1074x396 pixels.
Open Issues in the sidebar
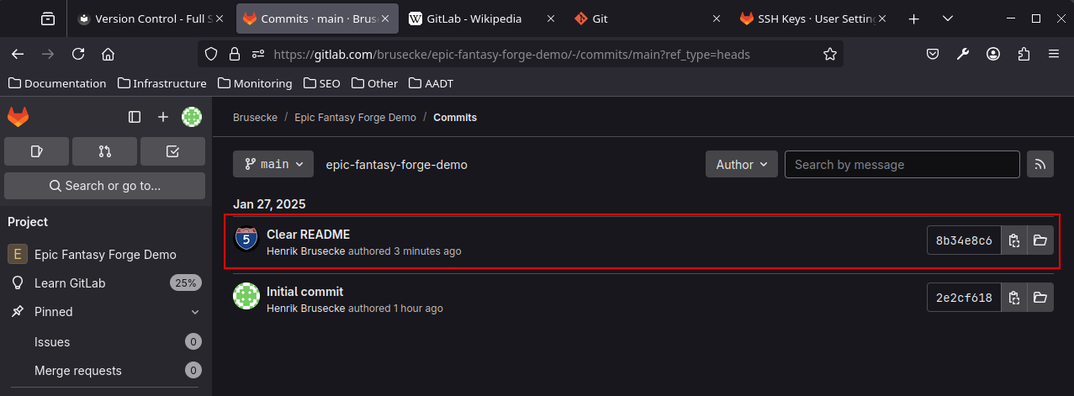pyautogui.click(x=104, y=342)
